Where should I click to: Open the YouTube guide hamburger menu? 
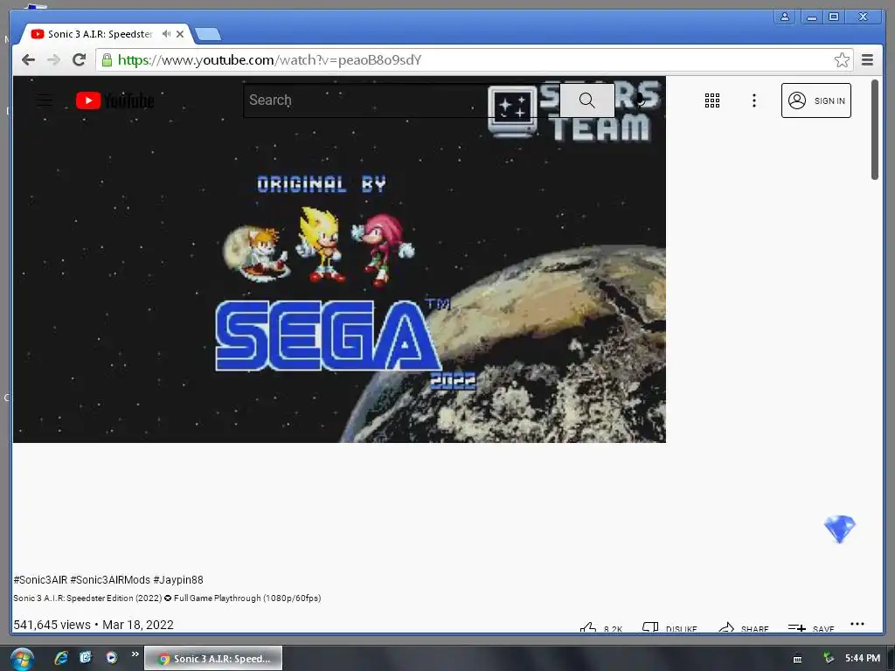click(45, 100)
